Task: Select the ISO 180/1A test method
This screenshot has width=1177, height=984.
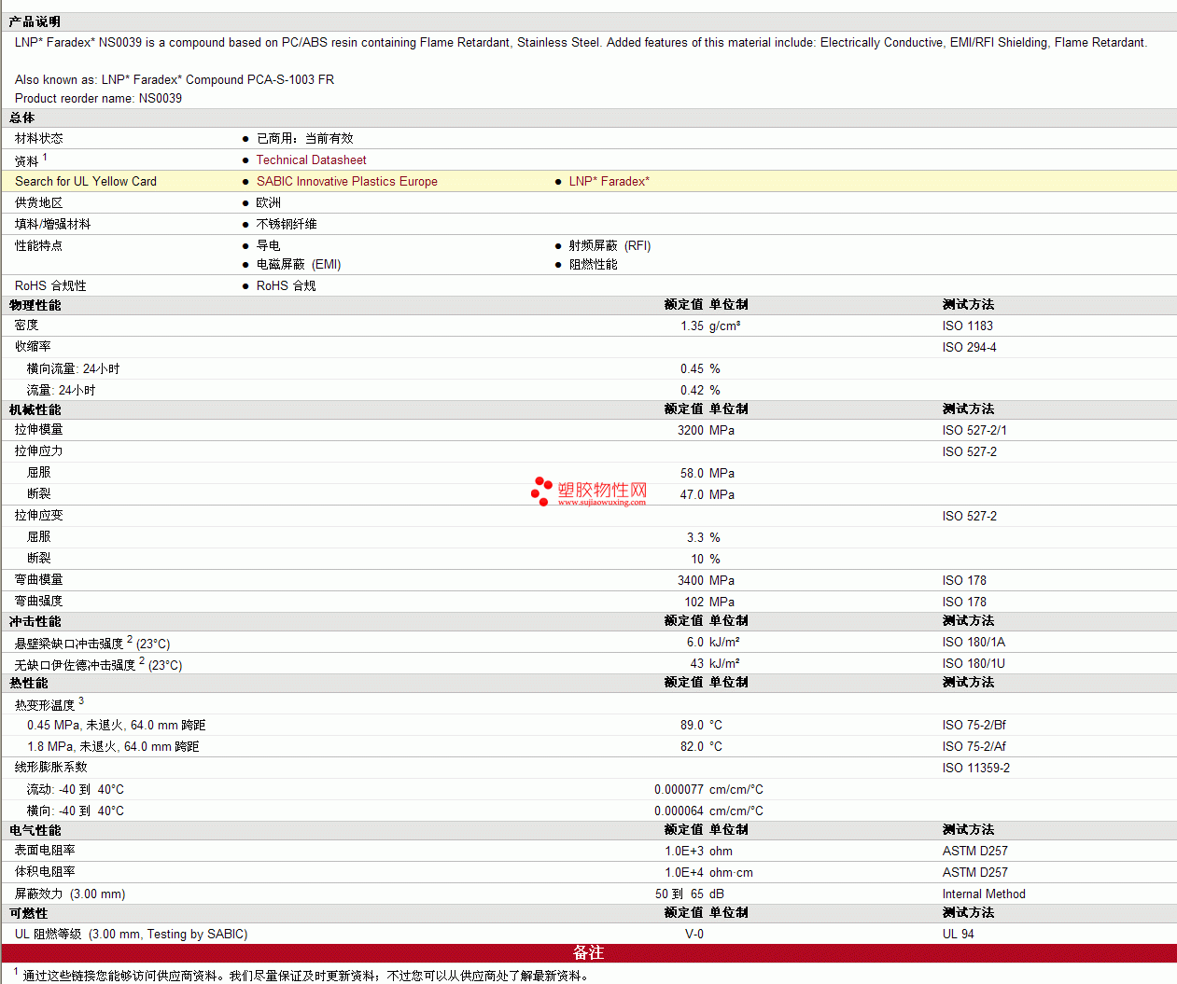Action: click(x=974, y=643)
